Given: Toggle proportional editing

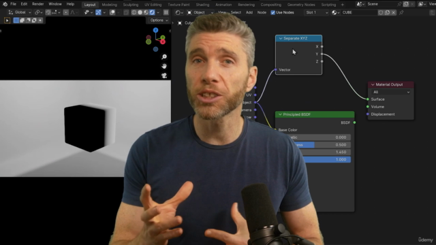Looking at the screenshot, I should [x=65, y=12].
